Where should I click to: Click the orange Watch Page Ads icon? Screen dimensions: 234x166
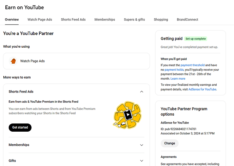tap(13, 61)
